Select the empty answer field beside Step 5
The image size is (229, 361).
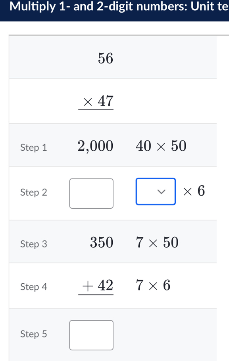[91, 335]
